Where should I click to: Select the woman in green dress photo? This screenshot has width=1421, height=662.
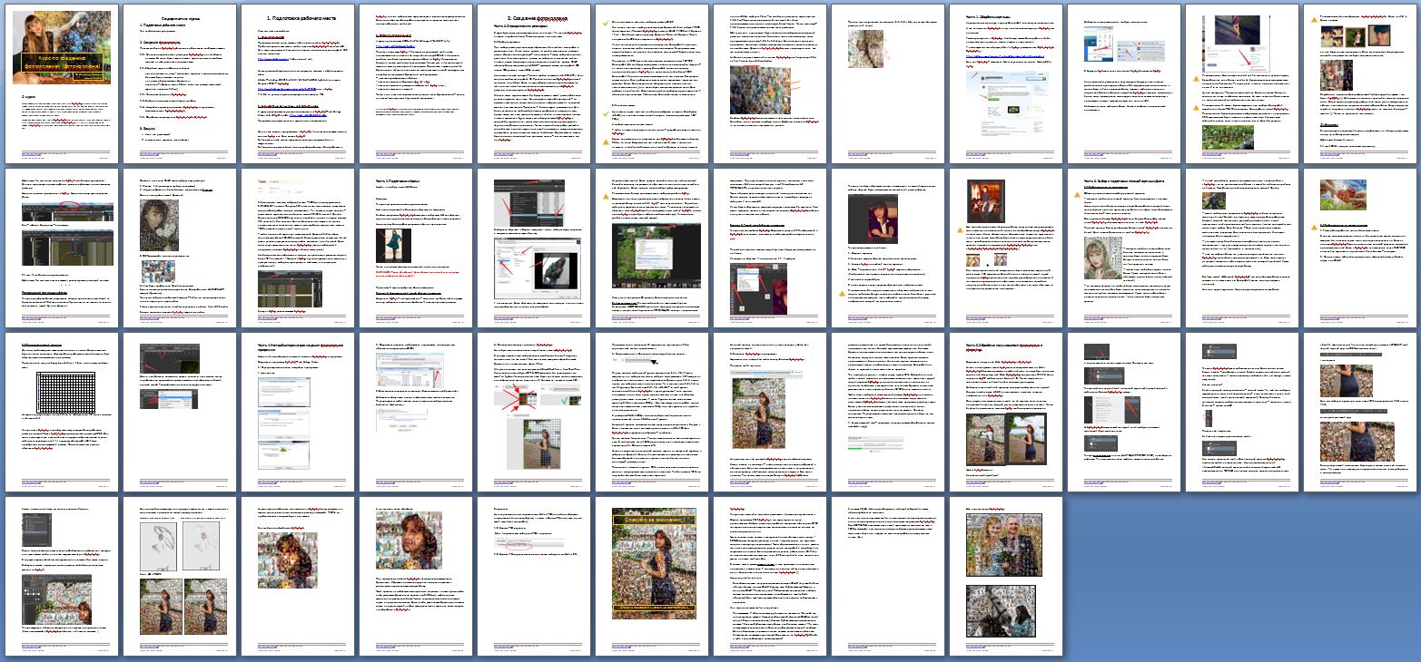coord(390,244)
